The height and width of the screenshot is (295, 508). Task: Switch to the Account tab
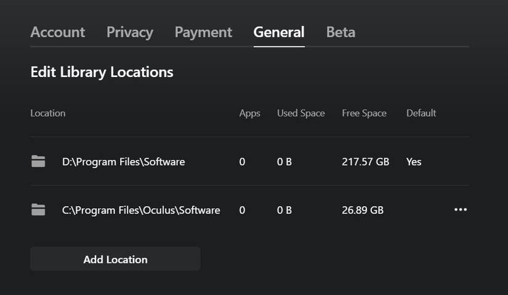[x=58, y=32]
